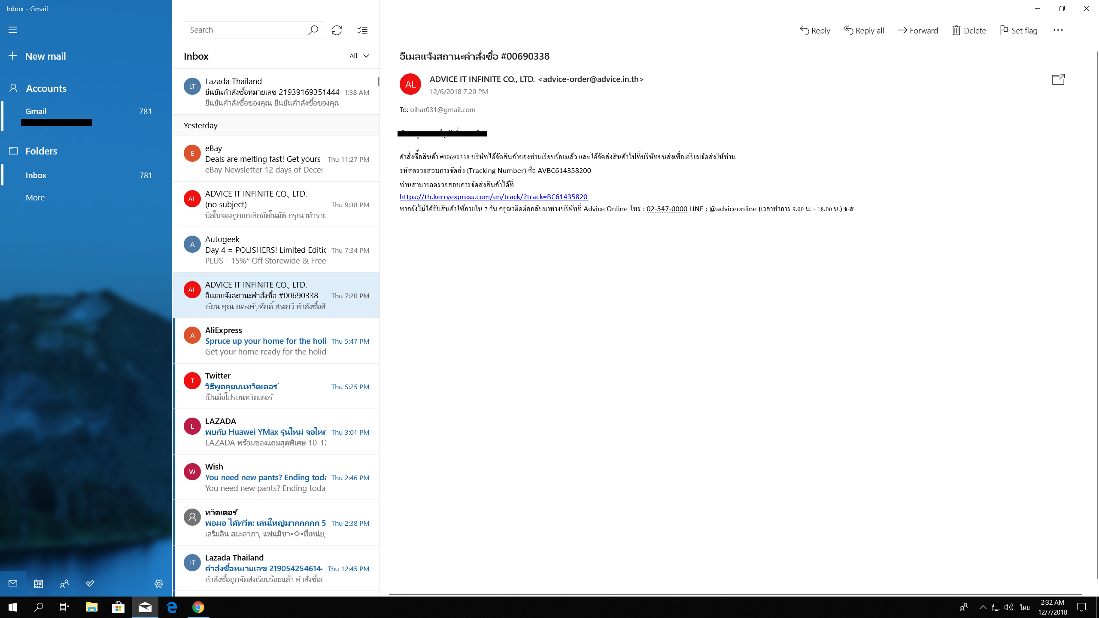Click the search magnifier icon

[313, 30]
